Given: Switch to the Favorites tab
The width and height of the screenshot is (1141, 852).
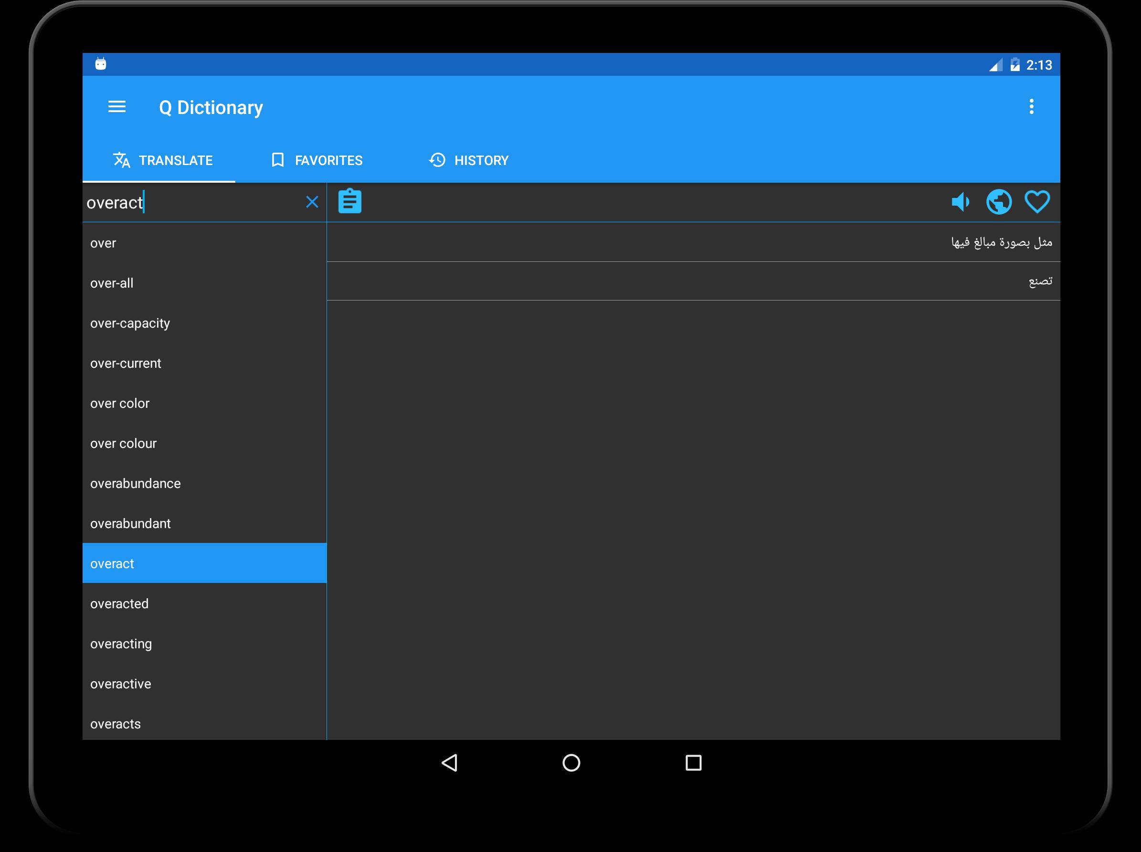Looking at the screenshot, I should pyautogui.click(x=317, y=160).
